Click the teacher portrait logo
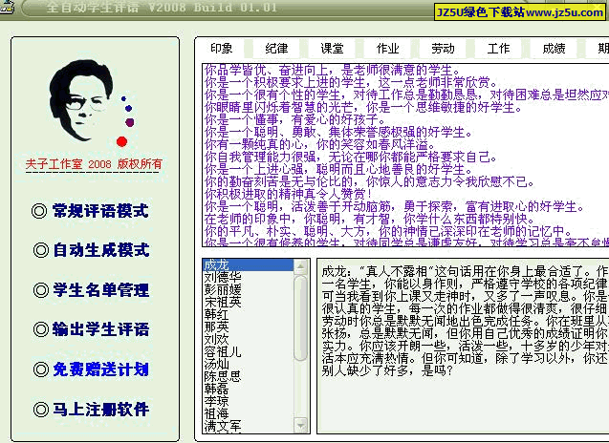 (92, 100)
